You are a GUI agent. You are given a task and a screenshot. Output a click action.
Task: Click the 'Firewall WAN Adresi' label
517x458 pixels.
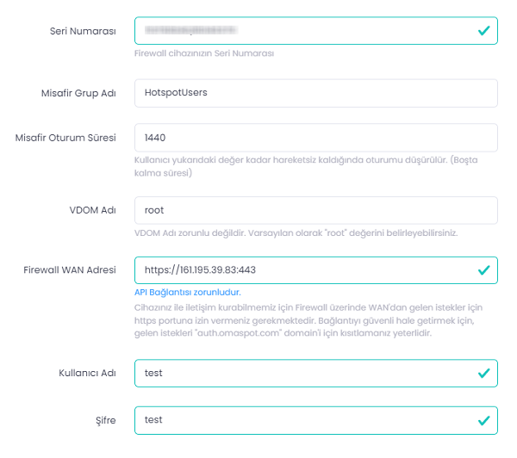tap(70, 270)
